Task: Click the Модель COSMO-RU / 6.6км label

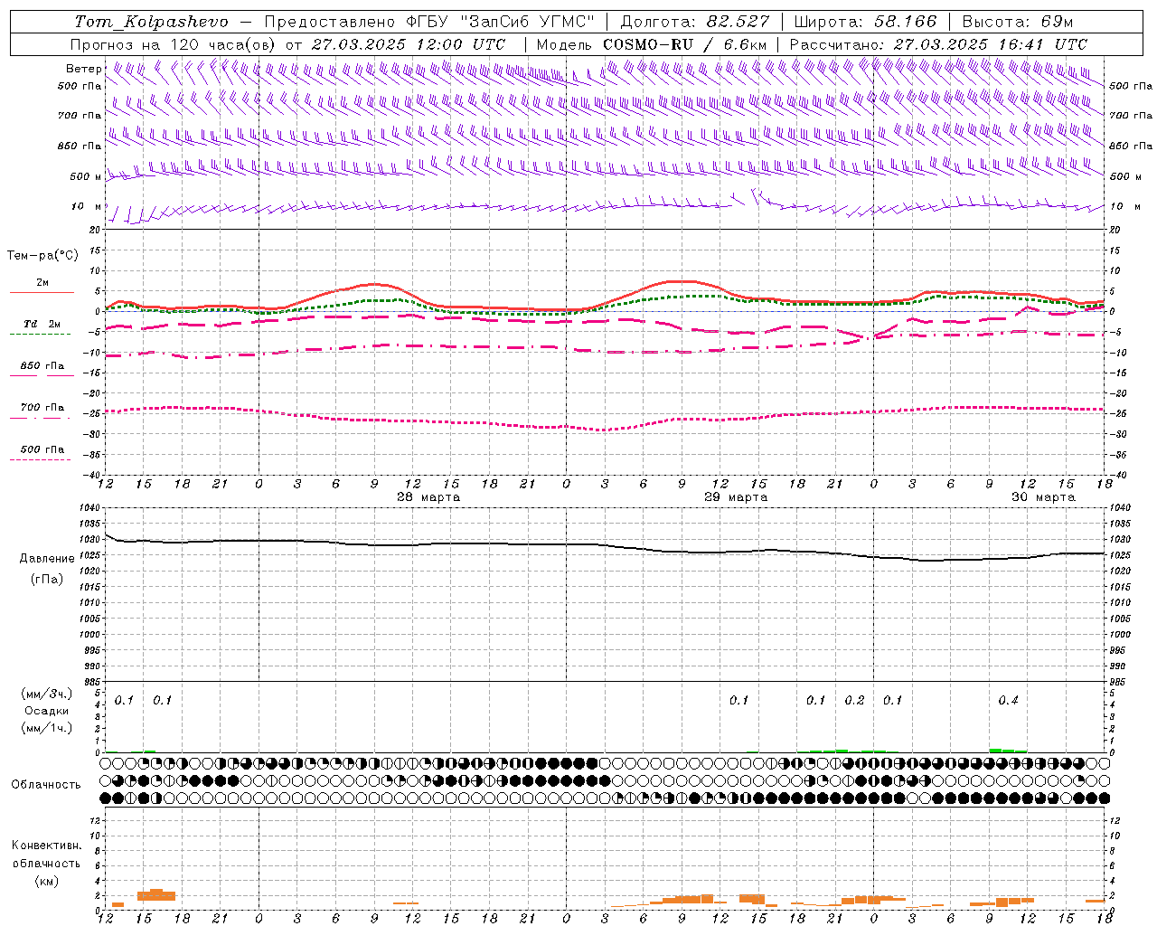Action: (x=652, y=44)
